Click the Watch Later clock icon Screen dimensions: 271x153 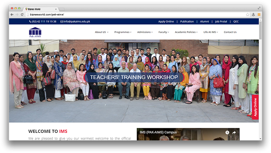227,132
